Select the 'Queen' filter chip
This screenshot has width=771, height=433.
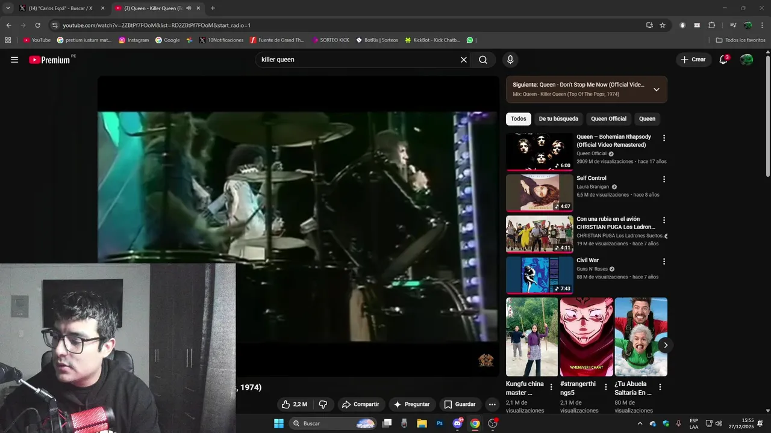click(647, 119)
